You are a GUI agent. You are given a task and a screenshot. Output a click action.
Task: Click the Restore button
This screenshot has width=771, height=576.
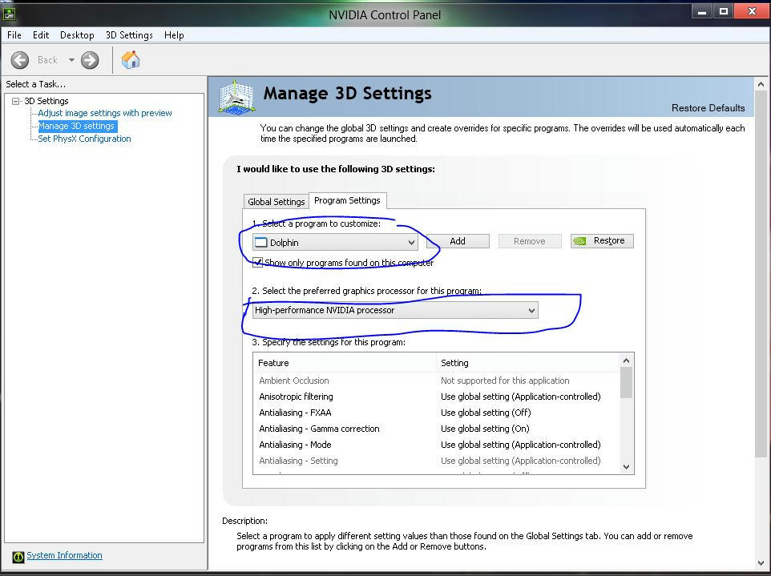coord(602,241)
